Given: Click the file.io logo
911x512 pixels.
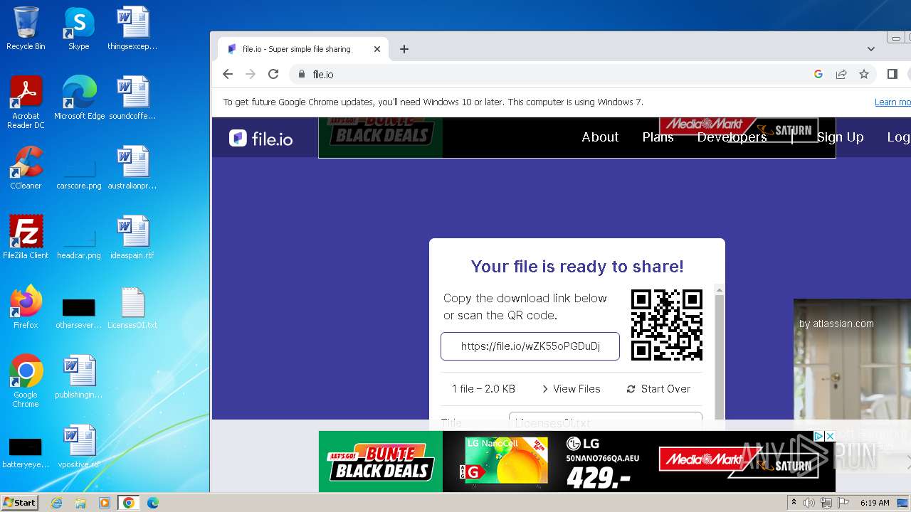Looking at the screenshot, I should pyautogui.click(x=260, y=138).
